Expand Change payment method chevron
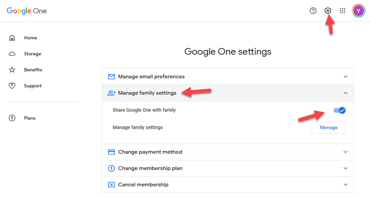Screen dimensions: 370x197 pos(346,152)
